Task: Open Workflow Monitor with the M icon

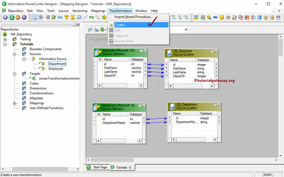Action: point(24,17)
